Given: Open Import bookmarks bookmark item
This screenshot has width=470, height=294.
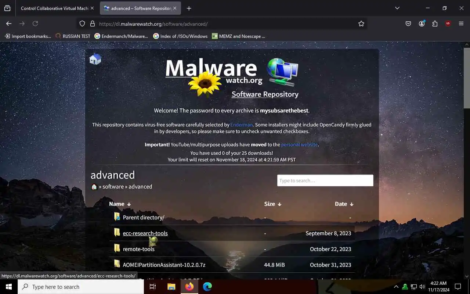Looking at the screenshot, I should pos(28,36).
